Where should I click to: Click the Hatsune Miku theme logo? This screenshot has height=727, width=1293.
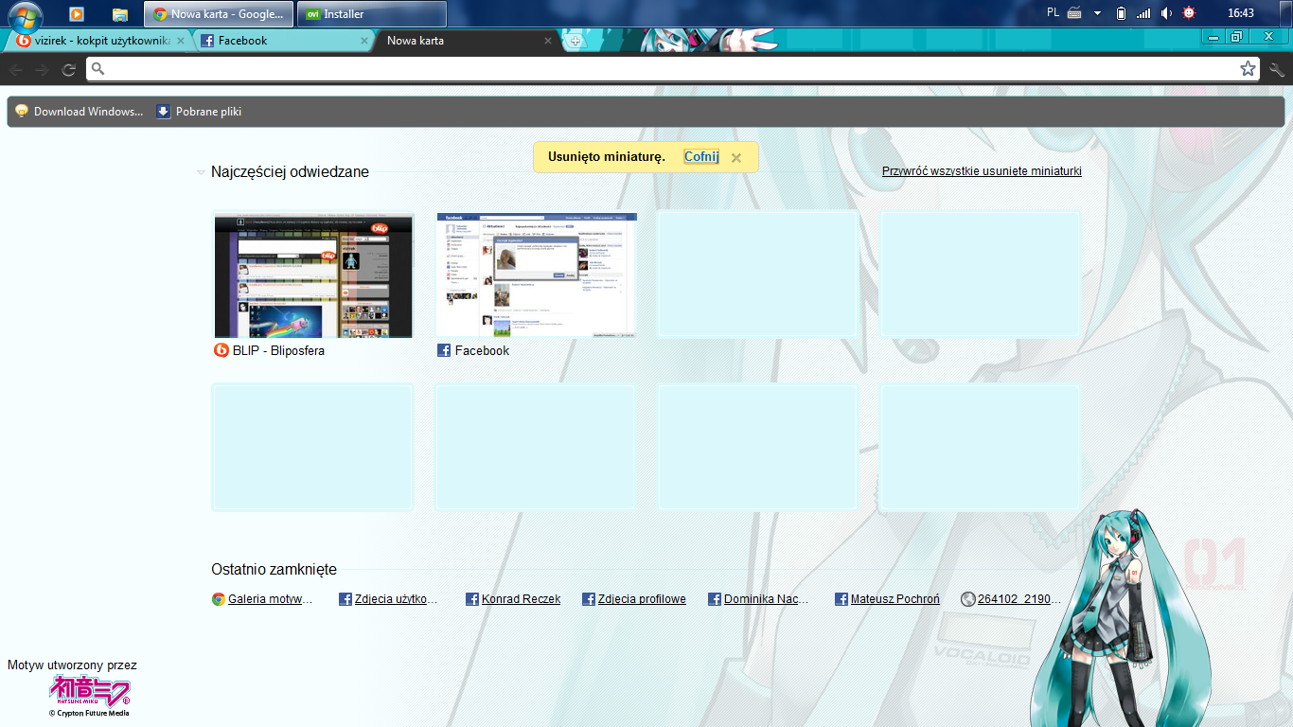[89, 696]
